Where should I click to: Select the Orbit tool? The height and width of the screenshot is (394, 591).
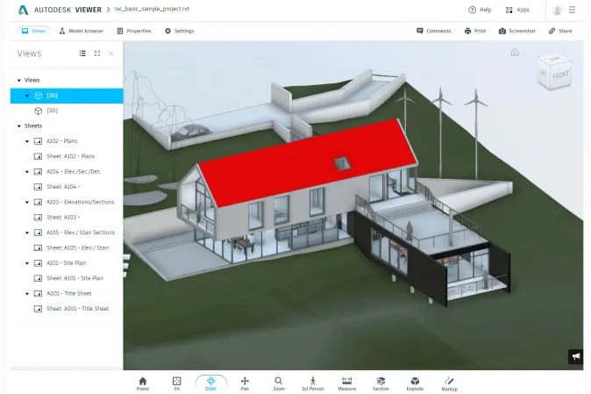(210, 382)
